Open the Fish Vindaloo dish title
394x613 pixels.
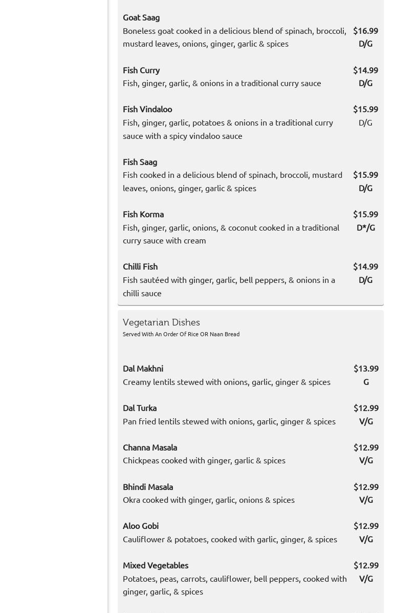[147, 109]
